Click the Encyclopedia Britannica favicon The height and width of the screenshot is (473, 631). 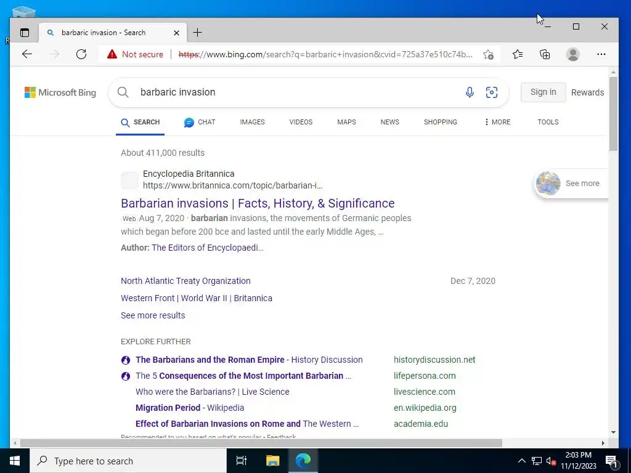[129, 180]
